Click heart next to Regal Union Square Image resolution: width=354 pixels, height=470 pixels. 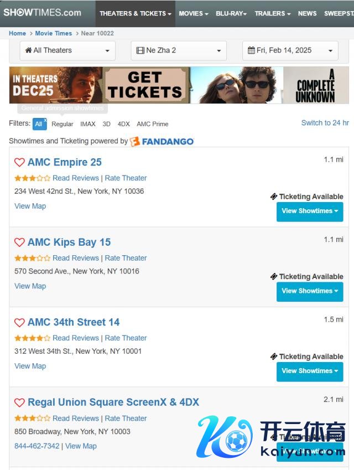pyautogui.click(x=19, y=402)
